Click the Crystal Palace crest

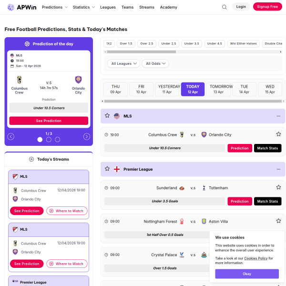(182, 255)
